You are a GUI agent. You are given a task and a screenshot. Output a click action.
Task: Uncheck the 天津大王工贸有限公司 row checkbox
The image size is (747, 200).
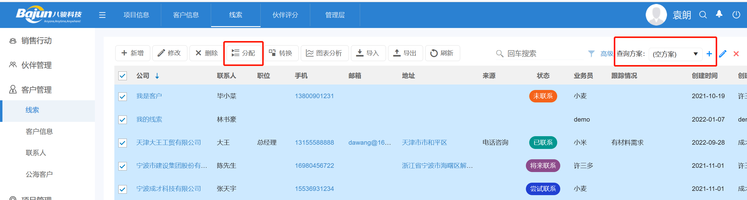[123, 143]
